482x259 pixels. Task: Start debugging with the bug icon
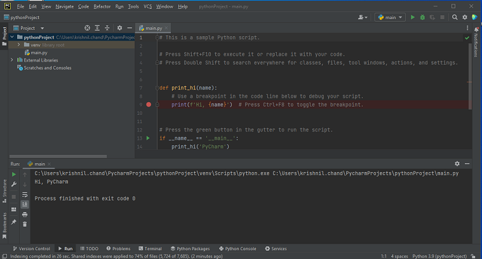(422, 18)
